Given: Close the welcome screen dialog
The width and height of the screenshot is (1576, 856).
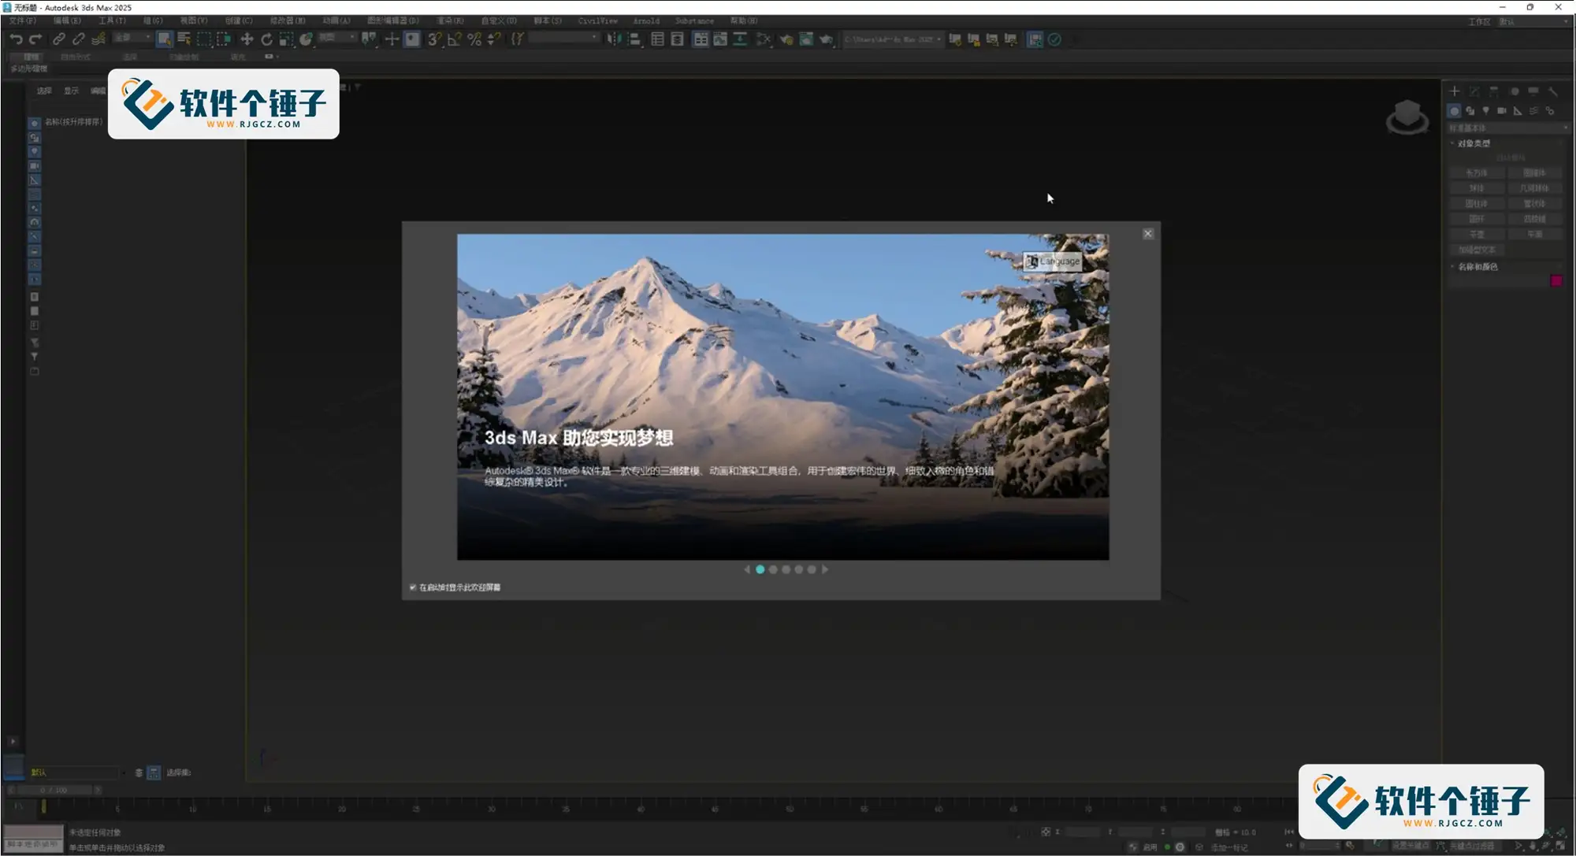Looking at the screenshot, I should pyautogui.click(x=1148, y=234).
